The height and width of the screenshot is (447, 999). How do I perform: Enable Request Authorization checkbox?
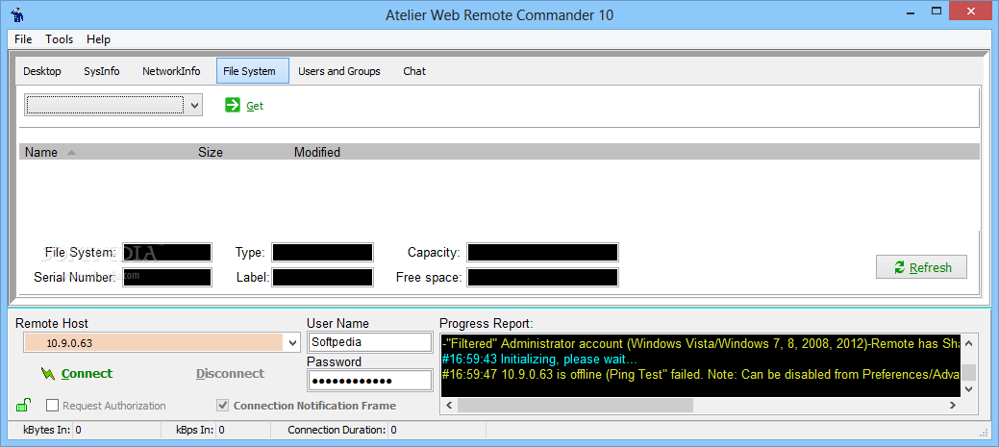click(x=52, y=406)
